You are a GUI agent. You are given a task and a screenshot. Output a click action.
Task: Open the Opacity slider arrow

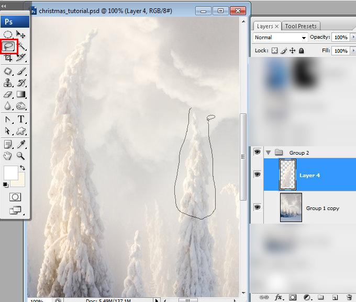pos(353,37)
